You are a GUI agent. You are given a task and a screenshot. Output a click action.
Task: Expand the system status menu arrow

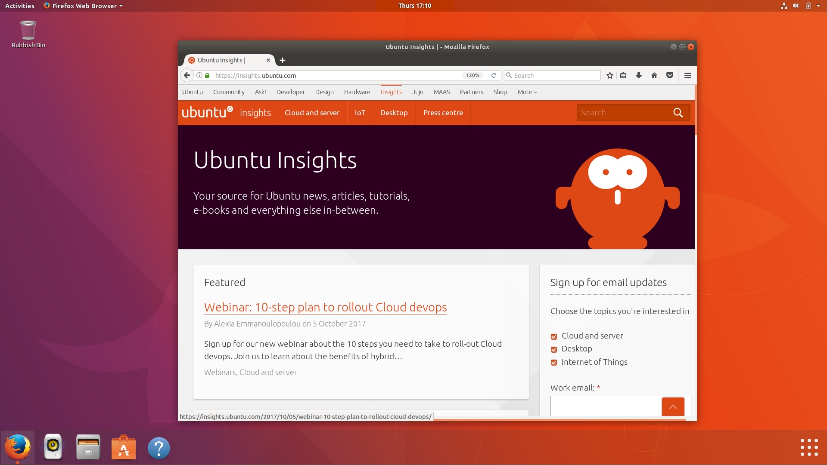pyautogui.click(x=818, y=6)
